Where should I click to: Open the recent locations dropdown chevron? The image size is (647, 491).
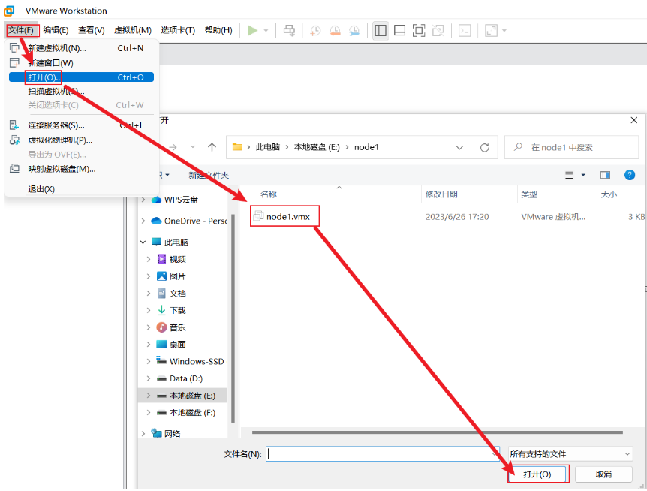coord(193,147)
